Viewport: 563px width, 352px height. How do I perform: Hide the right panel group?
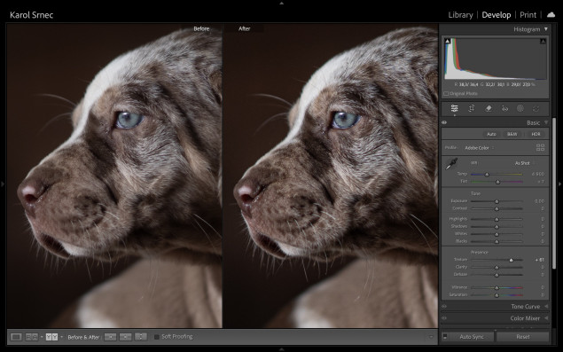560,184
